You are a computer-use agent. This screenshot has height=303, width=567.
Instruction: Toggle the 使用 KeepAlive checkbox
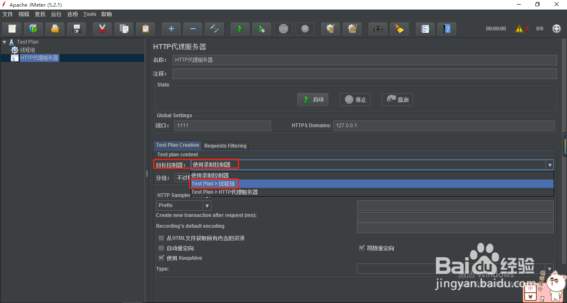click(161, 258)
